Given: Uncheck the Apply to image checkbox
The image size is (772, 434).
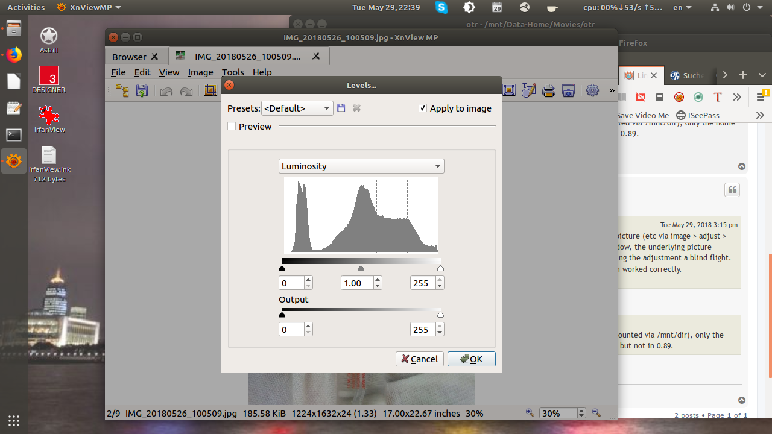Looking at the screenshot, I should click(423, 108).
